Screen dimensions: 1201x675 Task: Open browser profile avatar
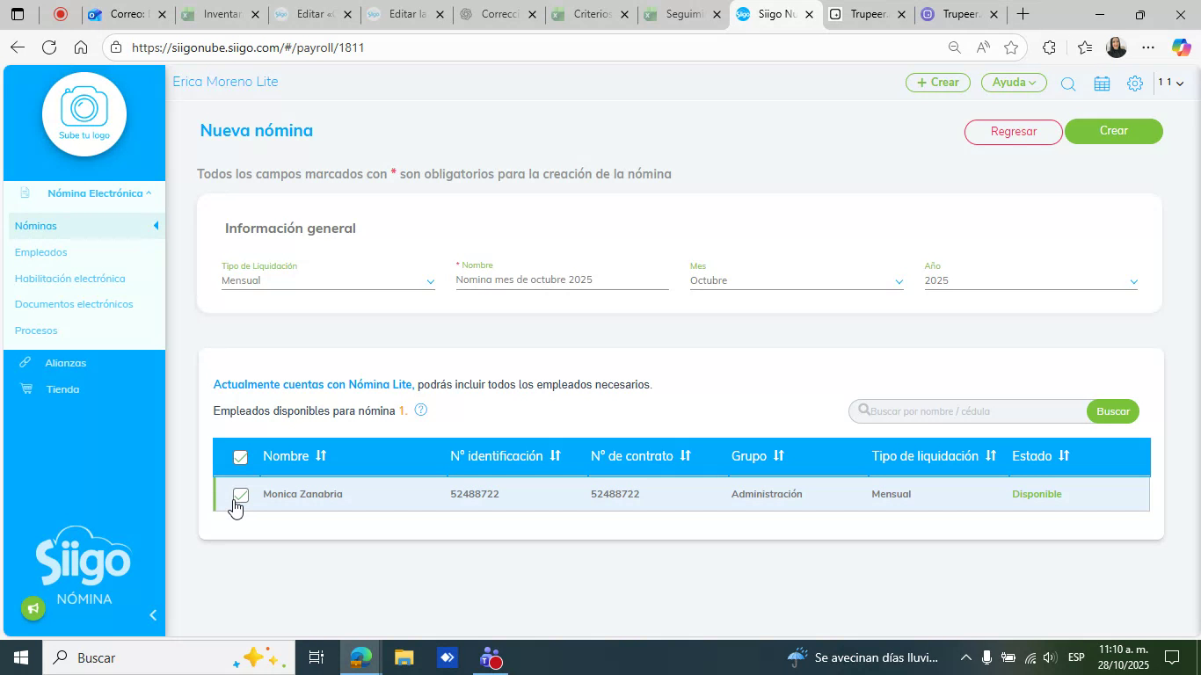(x=1116, y=47)
